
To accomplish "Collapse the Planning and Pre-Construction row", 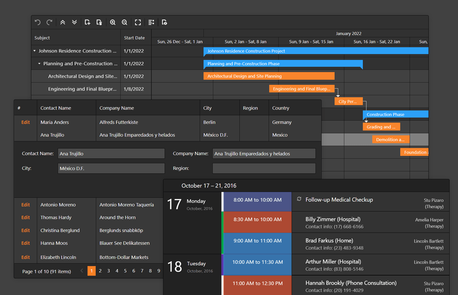I will point(40,63).
